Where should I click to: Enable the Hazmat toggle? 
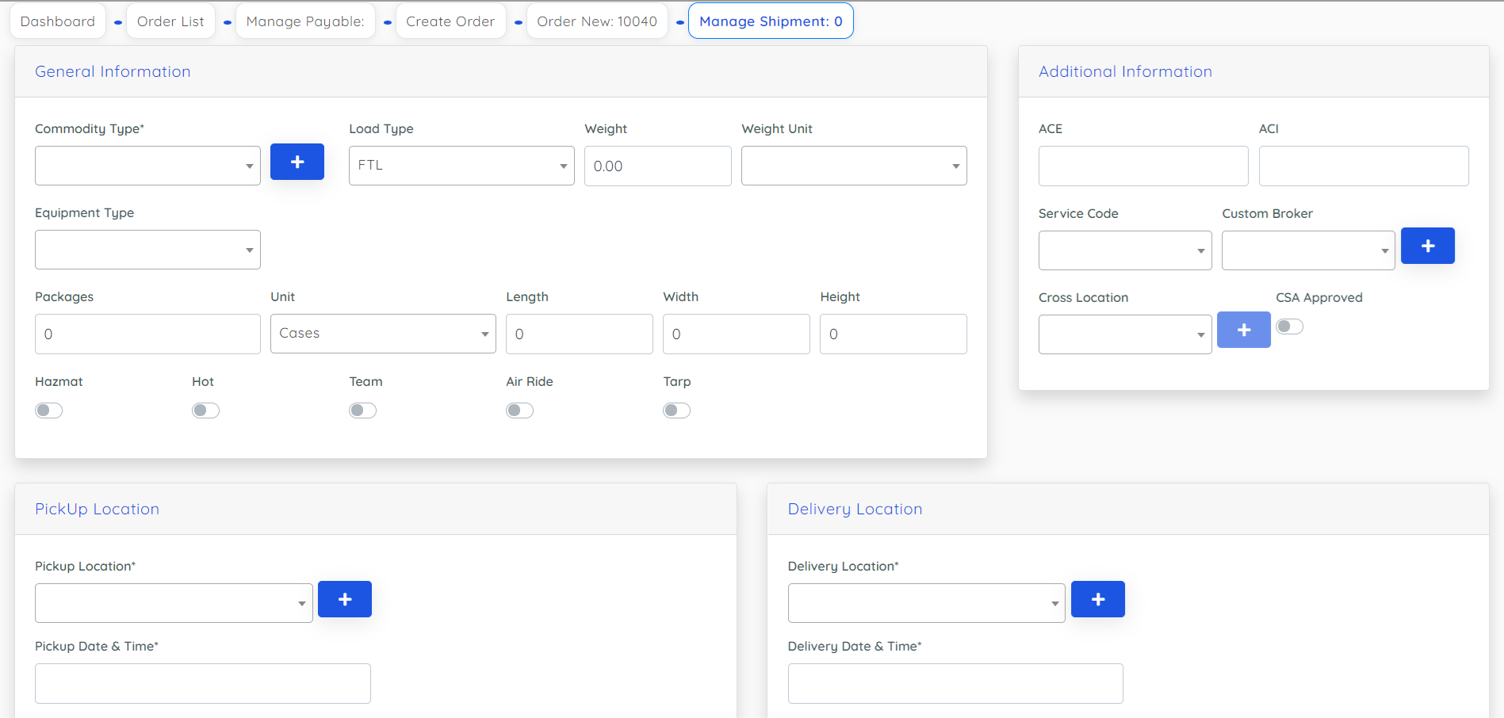48,411
